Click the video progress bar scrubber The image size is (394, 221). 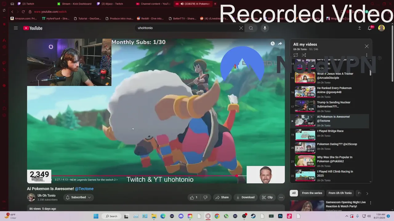237,176
